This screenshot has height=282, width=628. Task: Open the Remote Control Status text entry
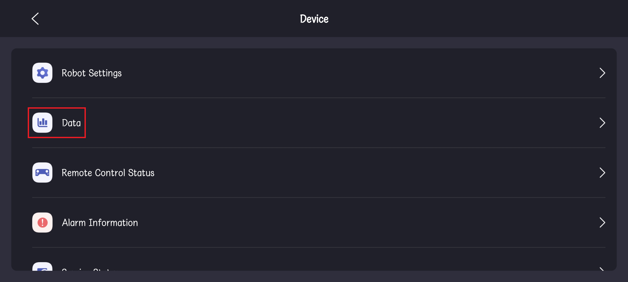[108, 173]
